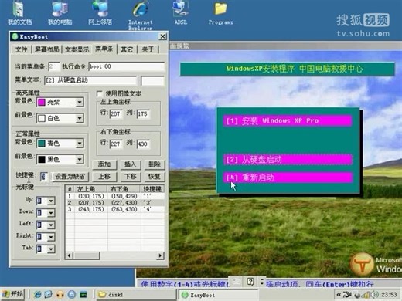Click the language bar help question icon

click(250, 282)
